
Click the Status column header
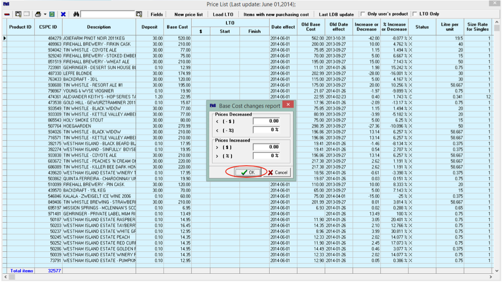click(x=422, y=27)
